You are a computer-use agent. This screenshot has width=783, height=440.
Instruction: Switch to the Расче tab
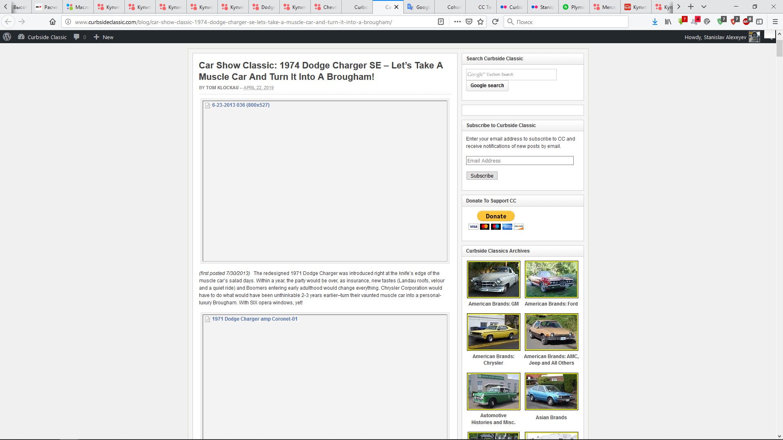click(47, 7)
